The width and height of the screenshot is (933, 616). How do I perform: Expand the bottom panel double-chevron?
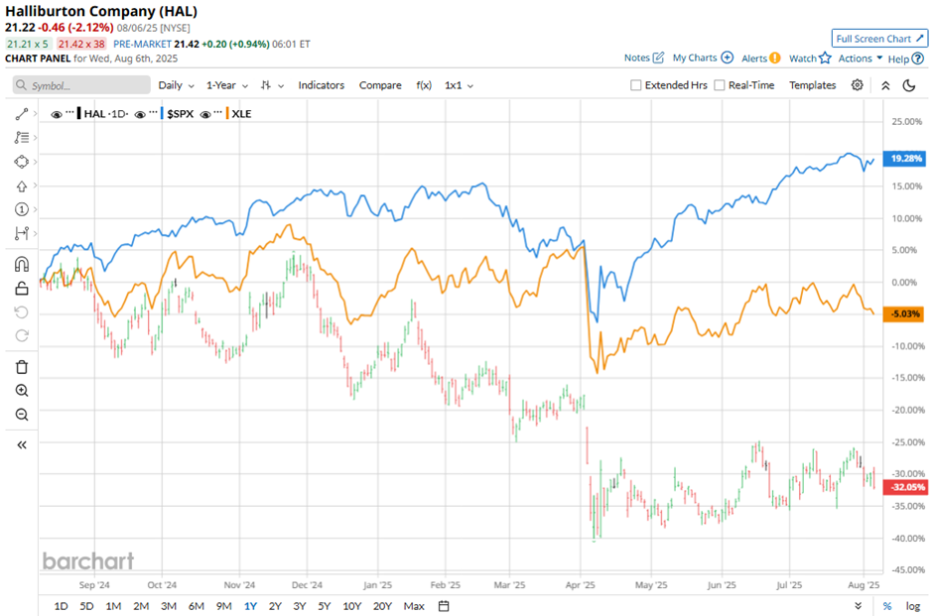(x=858, y=606)
